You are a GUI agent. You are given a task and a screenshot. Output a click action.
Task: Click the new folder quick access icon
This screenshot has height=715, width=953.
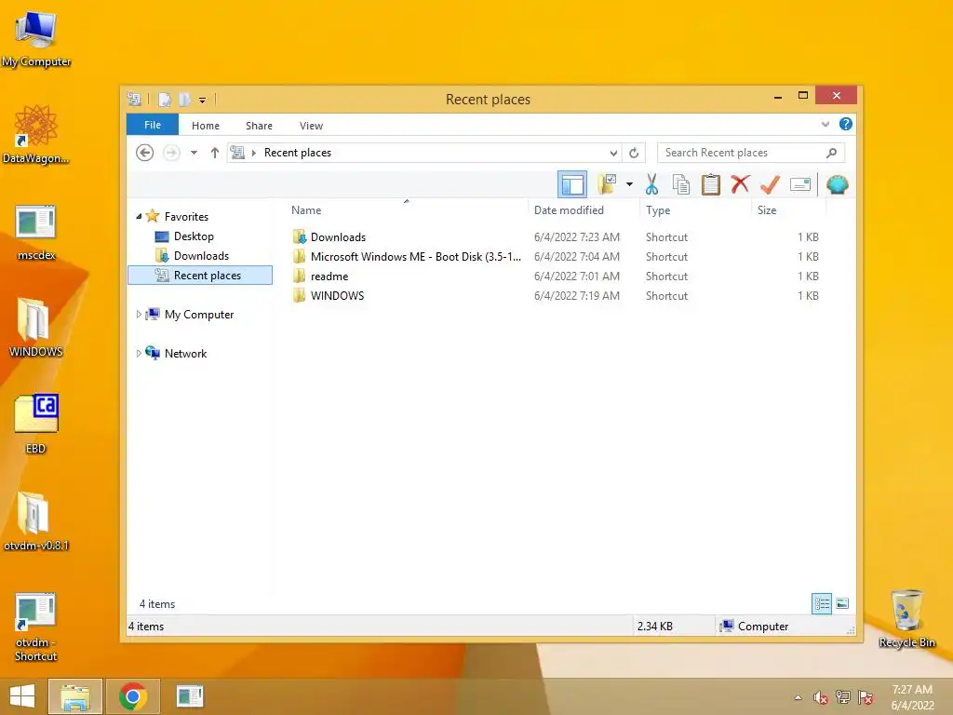[x=184, y=99]
